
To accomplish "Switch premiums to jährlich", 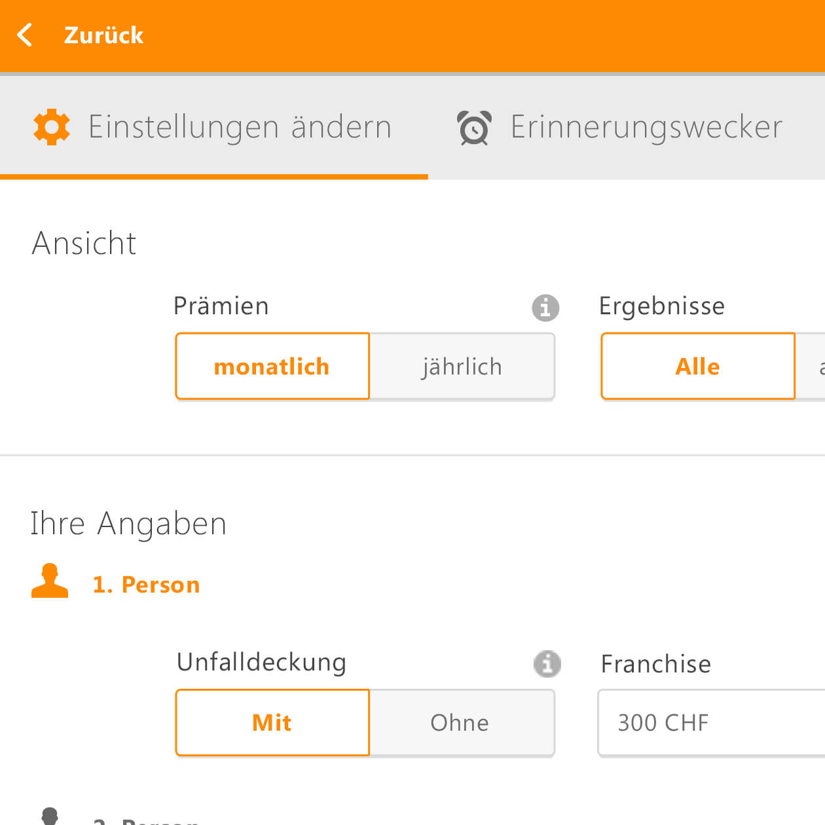I will pyautogui.click(x=462, y=366).
